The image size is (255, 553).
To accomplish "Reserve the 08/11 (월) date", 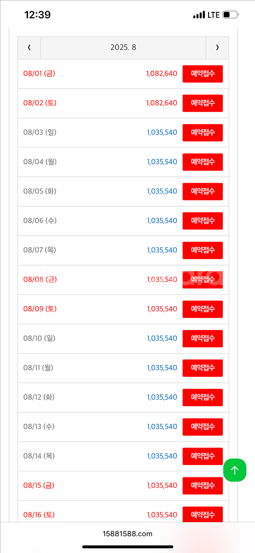I will [x=203, y=368].
